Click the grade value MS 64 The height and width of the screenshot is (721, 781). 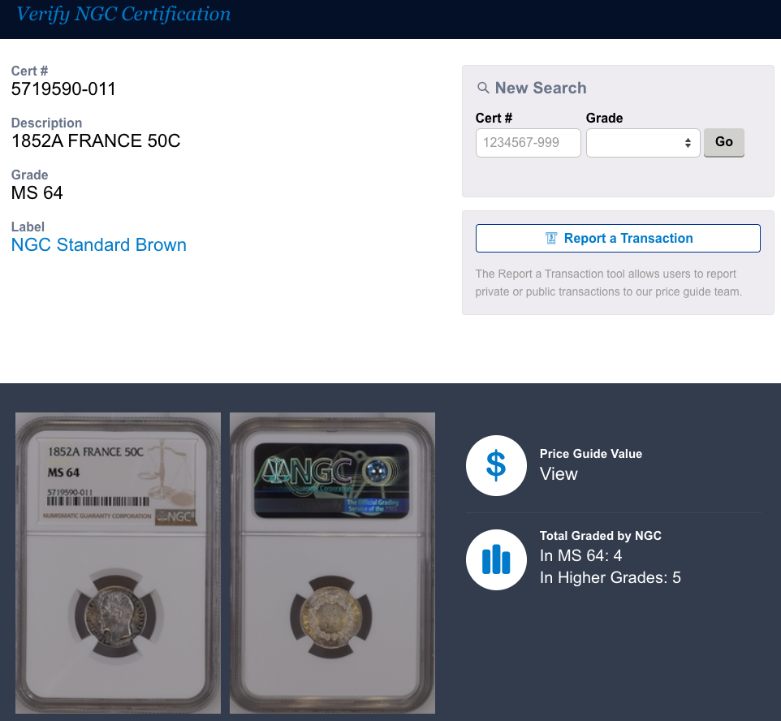[x=37, y=192]
